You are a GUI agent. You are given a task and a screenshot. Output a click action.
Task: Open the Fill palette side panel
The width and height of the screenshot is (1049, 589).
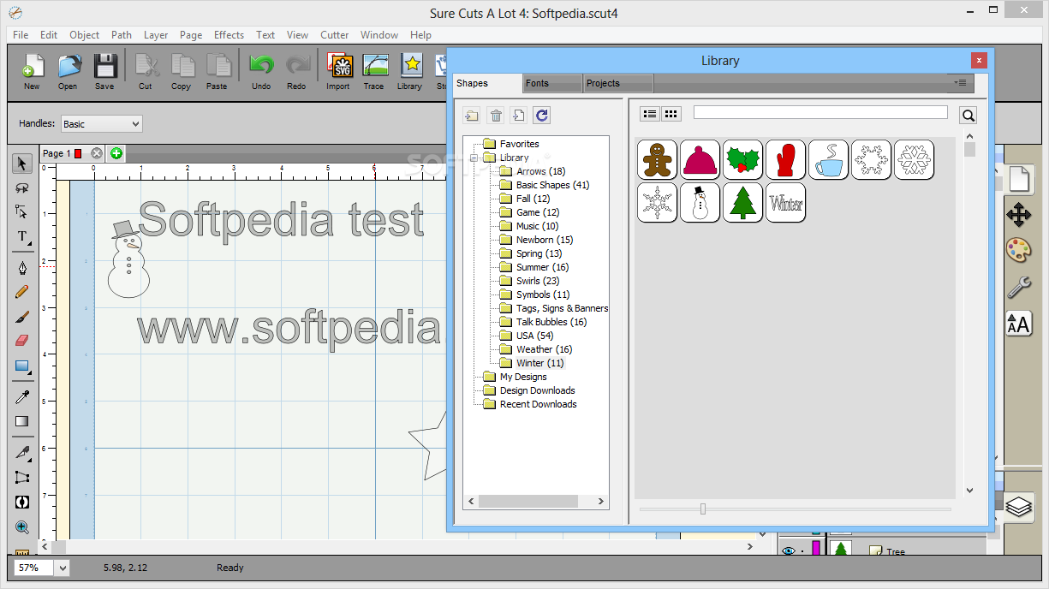[1018, 251]
